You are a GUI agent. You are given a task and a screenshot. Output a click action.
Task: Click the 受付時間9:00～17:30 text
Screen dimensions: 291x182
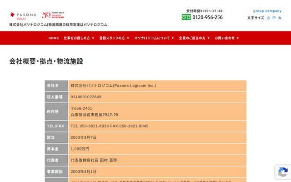tap(204, 11)
